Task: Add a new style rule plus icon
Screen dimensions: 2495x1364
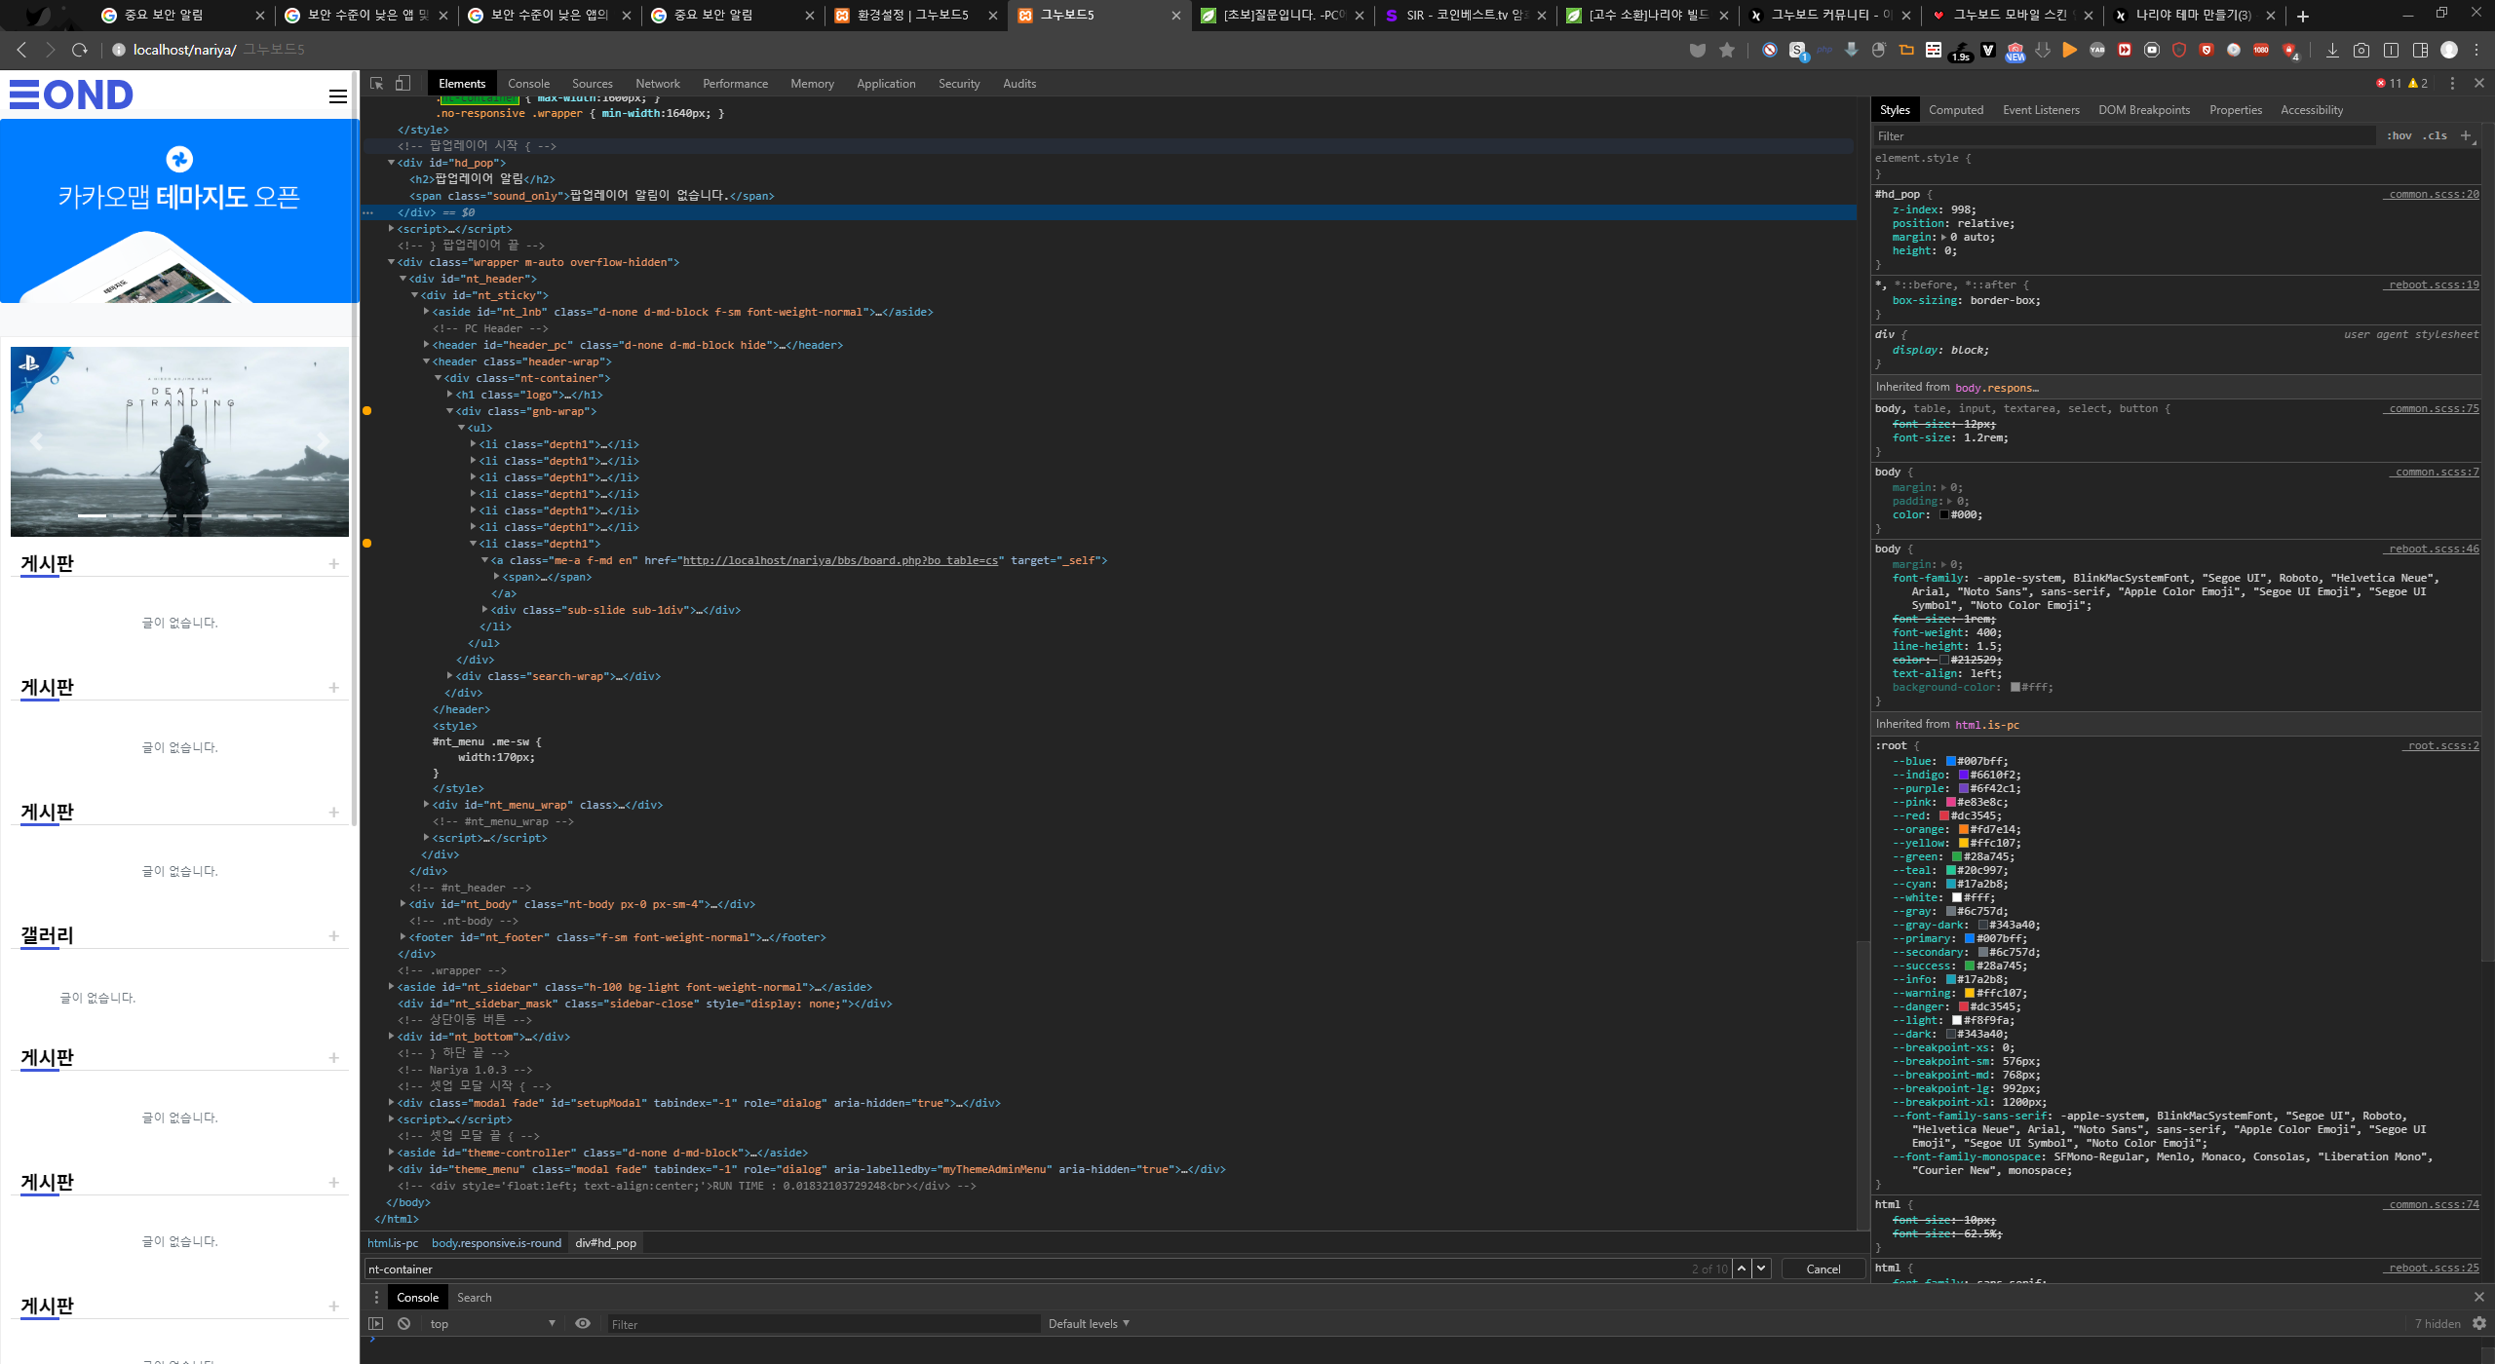Action: [2465, 136]
